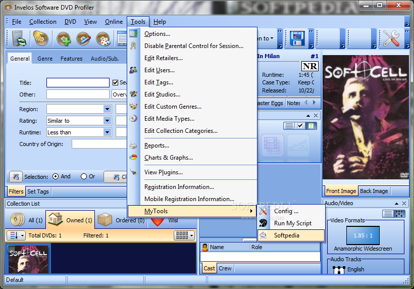Open the Collection menu
The height and width of the screenshot is (289, 414).
[x=43, y=22]
